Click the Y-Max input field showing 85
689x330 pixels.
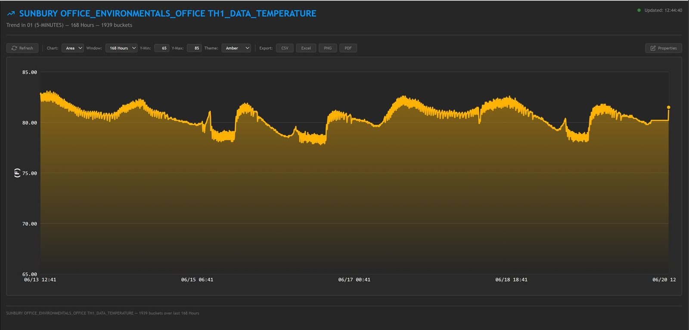point(194,48)
